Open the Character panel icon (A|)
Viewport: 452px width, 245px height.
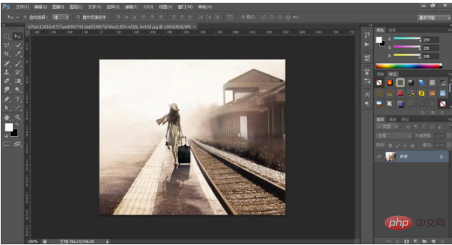coord(367,95)
